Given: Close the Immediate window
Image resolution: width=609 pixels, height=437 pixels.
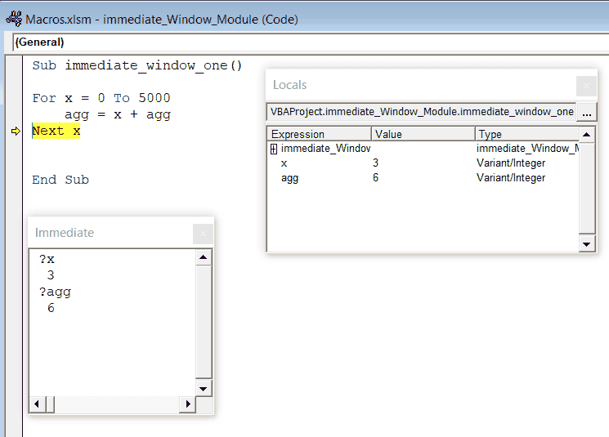Looking at the screenshot, I should coord(203,234).
